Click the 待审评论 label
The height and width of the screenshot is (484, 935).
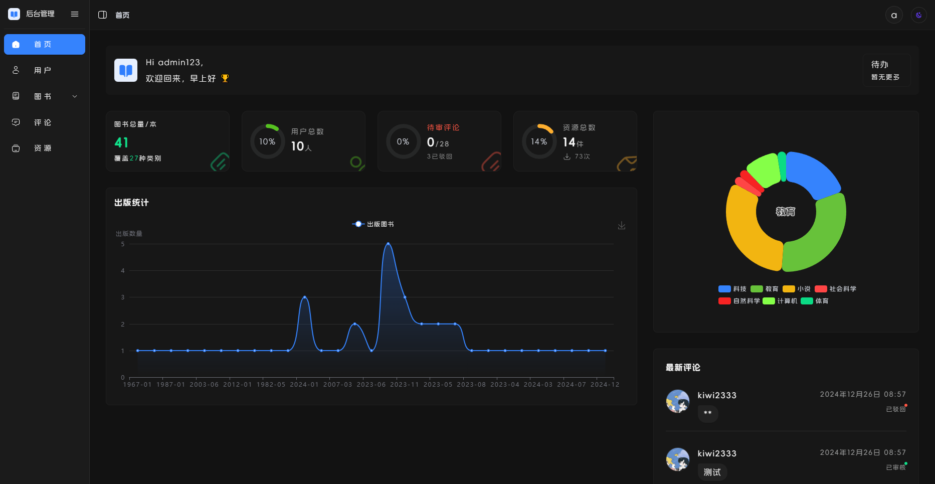click(x=443, y=127)
